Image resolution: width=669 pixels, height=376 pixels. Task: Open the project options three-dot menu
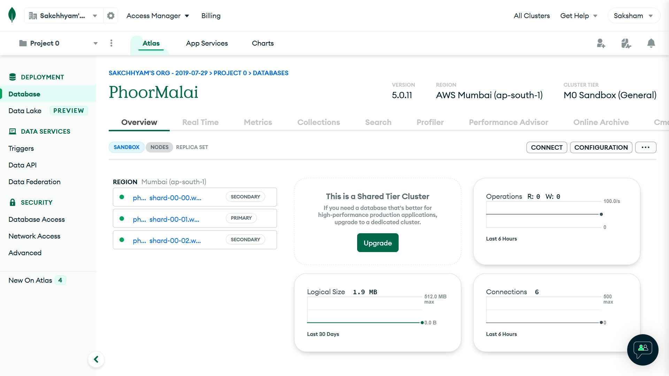111,43
